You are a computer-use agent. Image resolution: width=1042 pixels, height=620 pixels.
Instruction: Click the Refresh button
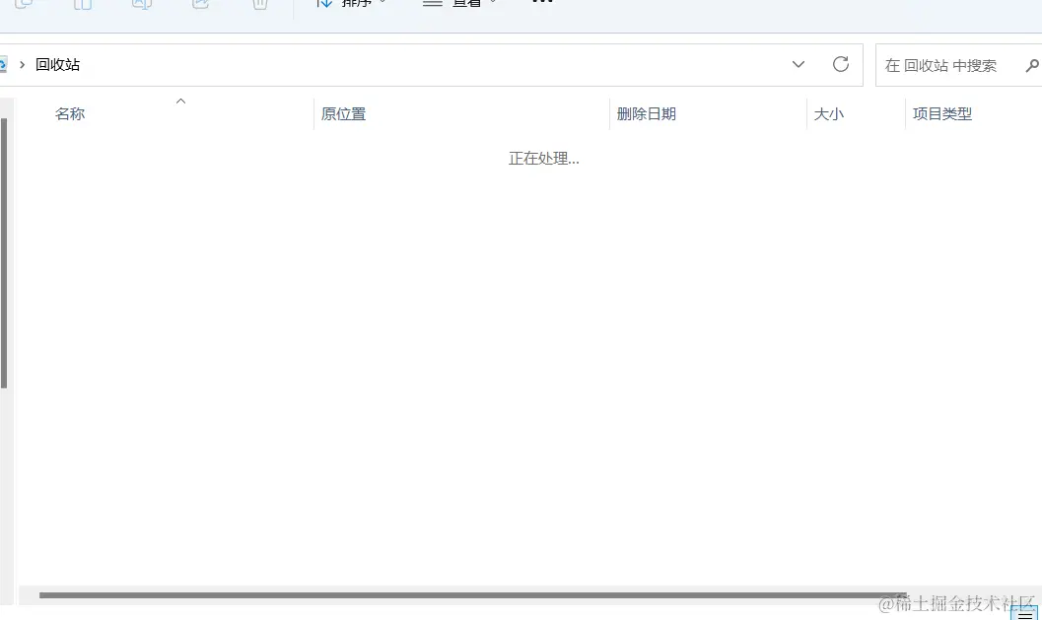pos(840,64)
